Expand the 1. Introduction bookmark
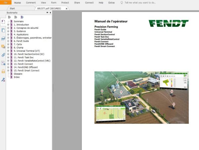 coord(8,25)
